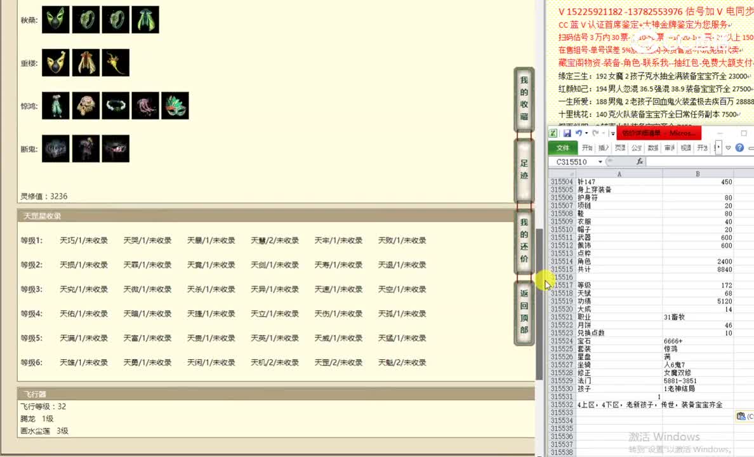754x457 pixels.
Task: Open Excel Help via the question mark icon
Action: [x=739, y=147]
